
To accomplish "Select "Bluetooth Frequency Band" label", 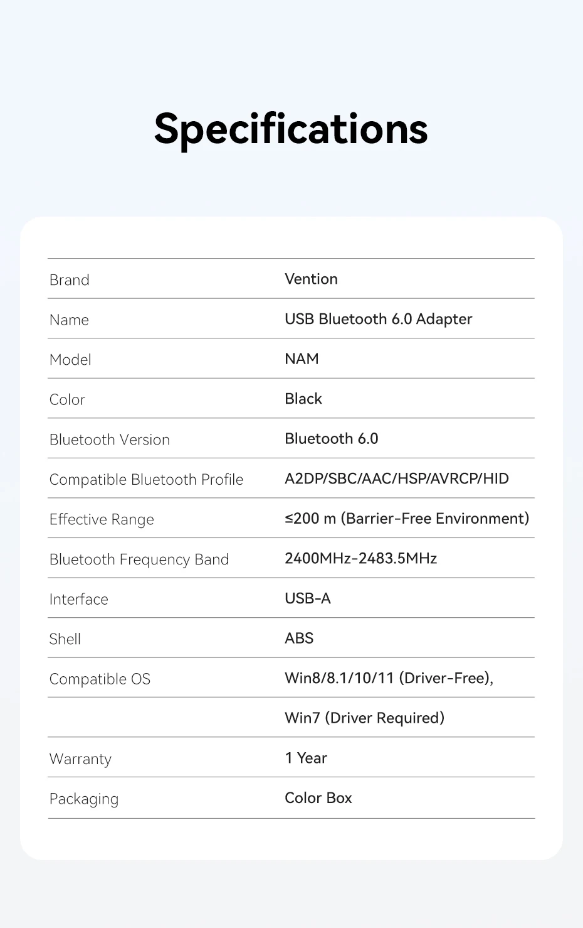I will (139, 559).
